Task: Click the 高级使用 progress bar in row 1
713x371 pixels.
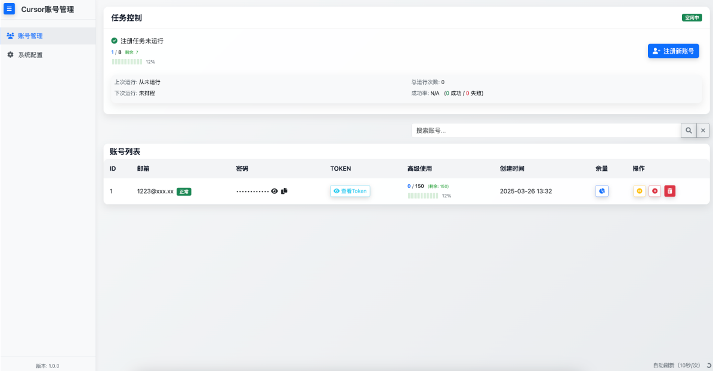Action: click(423, 196)
